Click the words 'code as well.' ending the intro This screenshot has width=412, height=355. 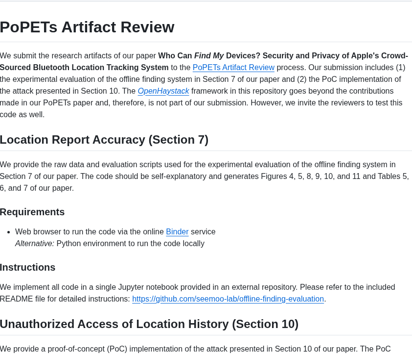click(23, 115)
